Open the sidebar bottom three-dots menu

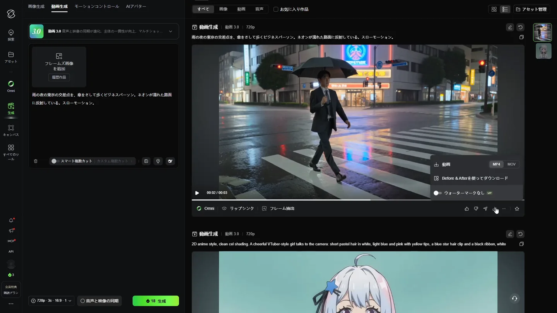point(11,304)
